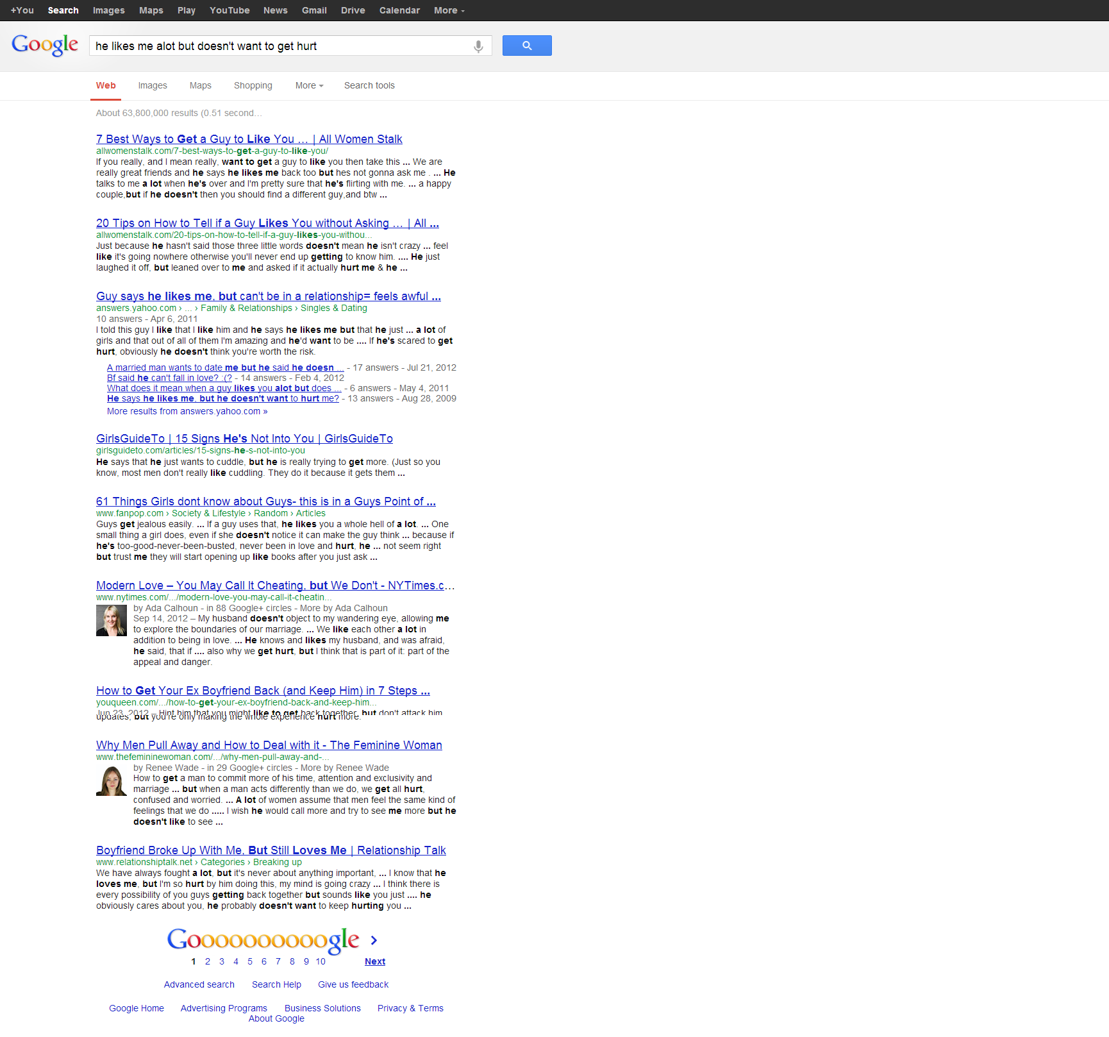
Task: Open 'Bf said he can't fall in love?' sublink
Action: 169,378
